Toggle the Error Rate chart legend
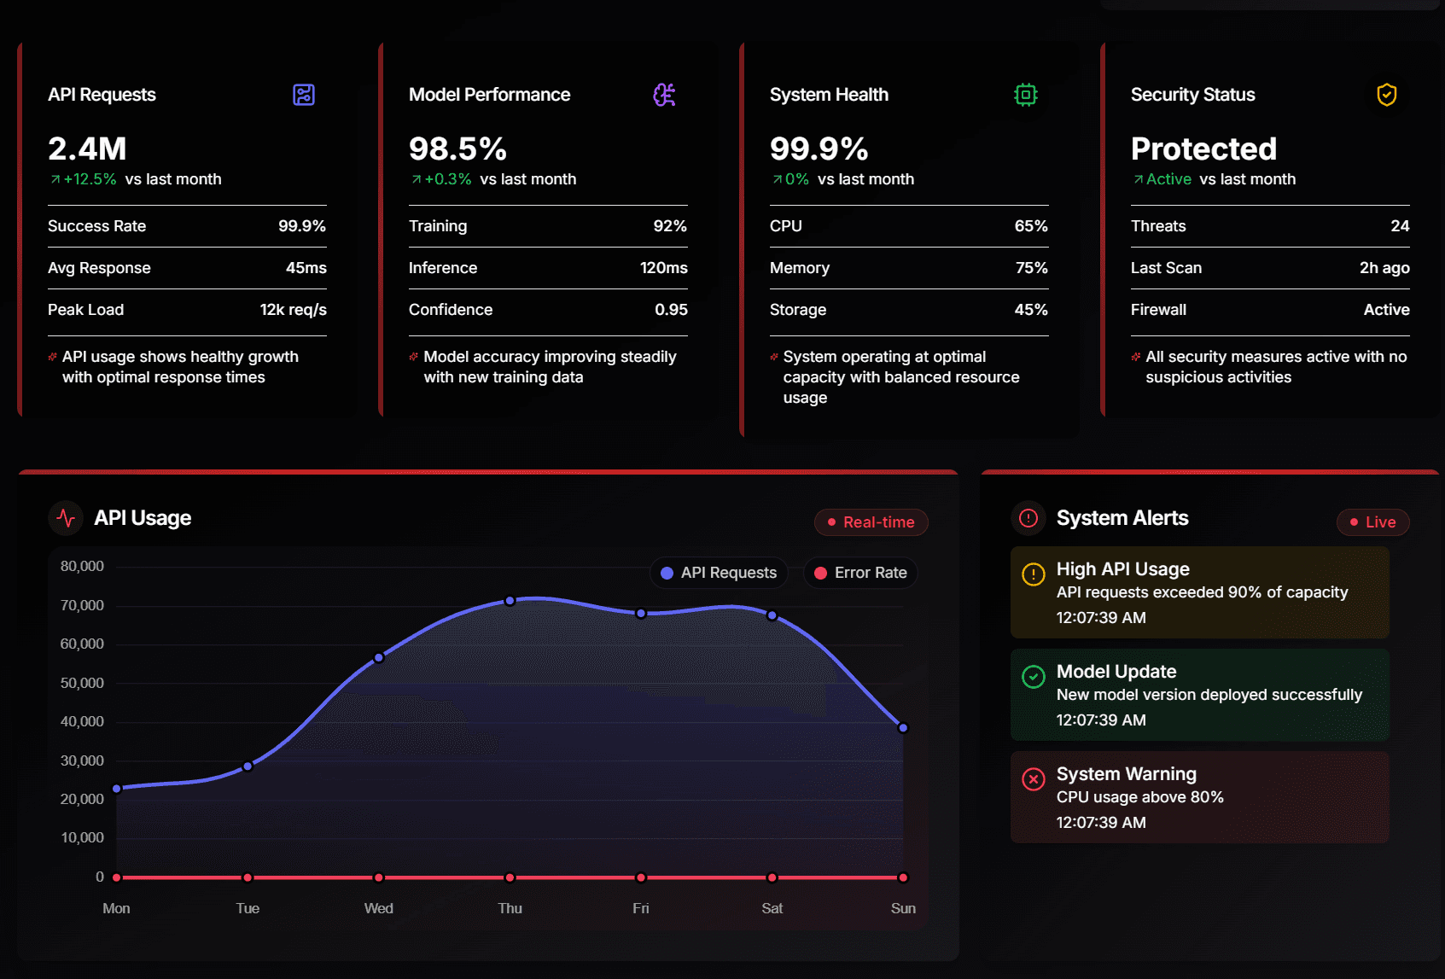 [x=860, y=573]
